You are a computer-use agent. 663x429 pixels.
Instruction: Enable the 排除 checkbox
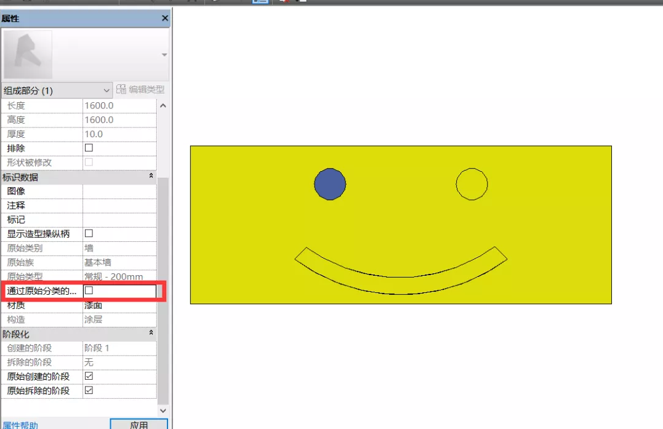pos(88,148)
